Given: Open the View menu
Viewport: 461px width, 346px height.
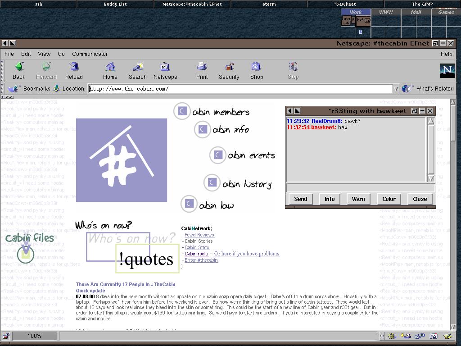Looking at the screenshot, I should tap(44, 54).
